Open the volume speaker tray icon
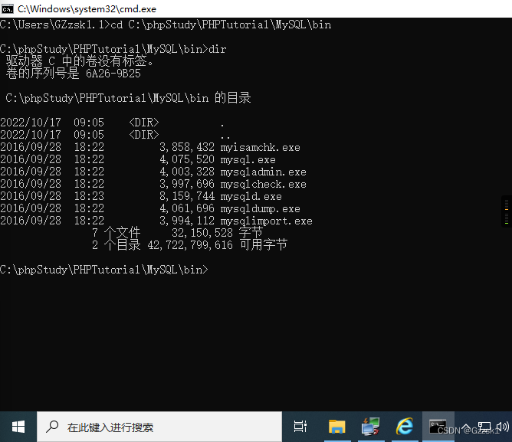 503,427
